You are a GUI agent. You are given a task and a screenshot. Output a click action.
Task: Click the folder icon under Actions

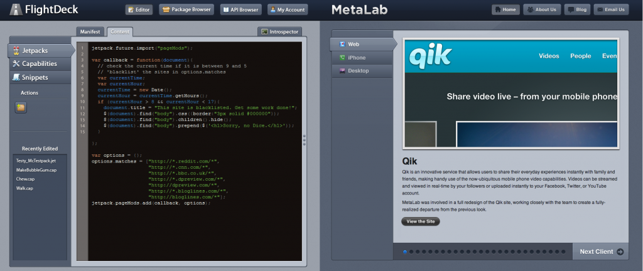coord(21,107)
